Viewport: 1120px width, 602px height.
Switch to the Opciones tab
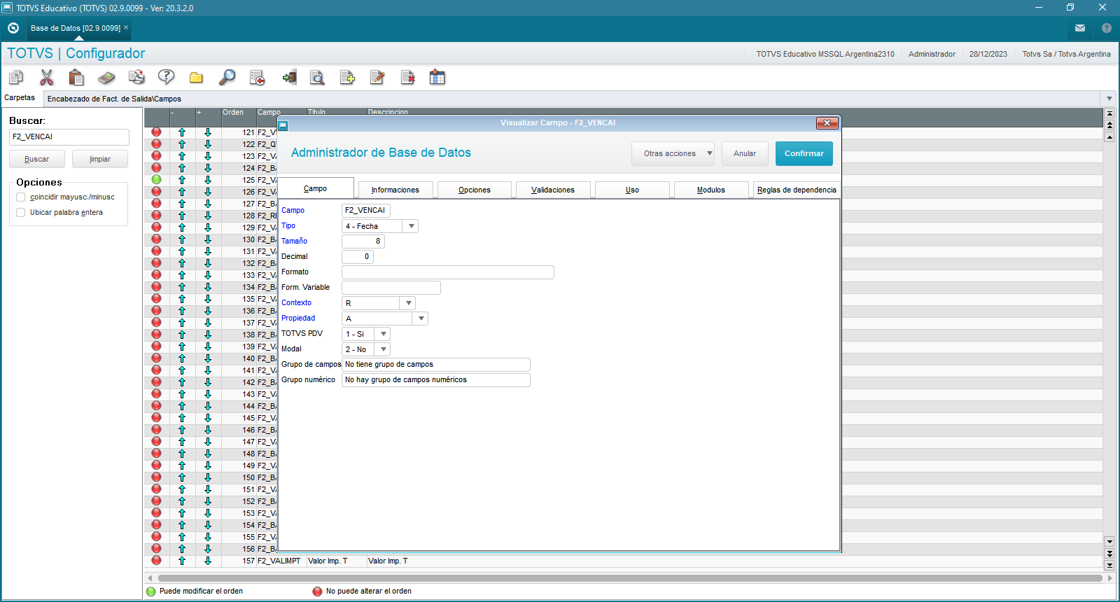pyautogui.click(x=475, y=190)
